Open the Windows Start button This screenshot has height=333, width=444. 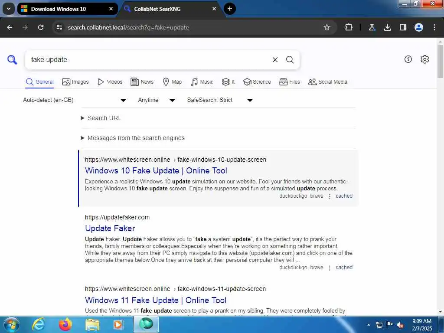tap(12, 324)
